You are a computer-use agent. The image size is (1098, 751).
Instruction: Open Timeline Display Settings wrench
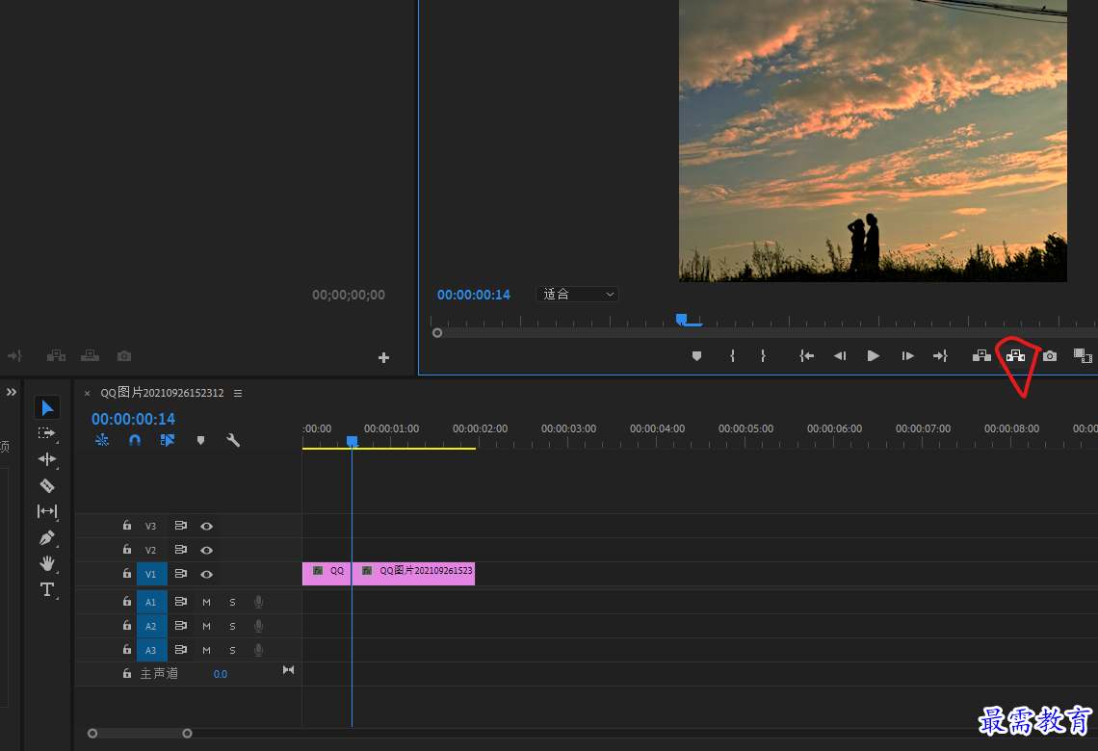[x=233, y=440]
